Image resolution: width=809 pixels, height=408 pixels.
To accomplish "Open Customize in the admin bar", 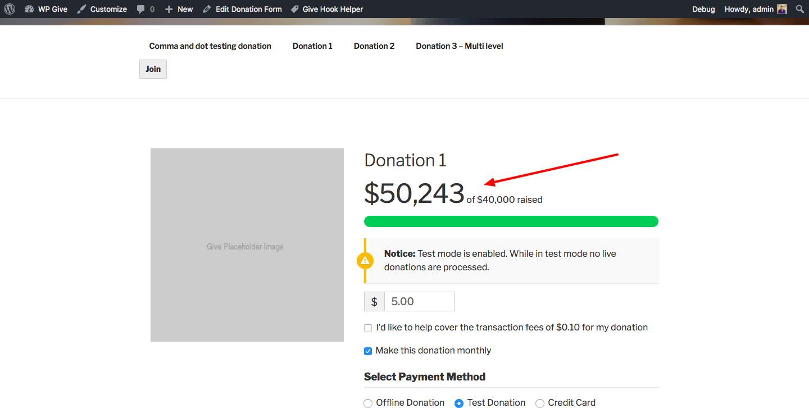I will pos(102,9).
